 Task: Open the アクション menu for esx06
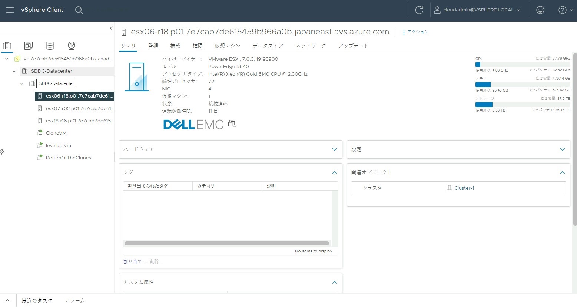[418, 32]
